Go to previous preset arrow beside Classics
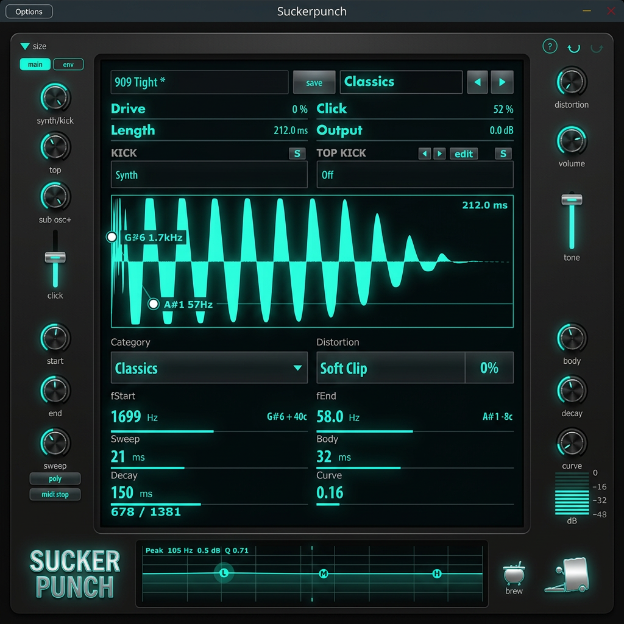 (x=477, y=82)
